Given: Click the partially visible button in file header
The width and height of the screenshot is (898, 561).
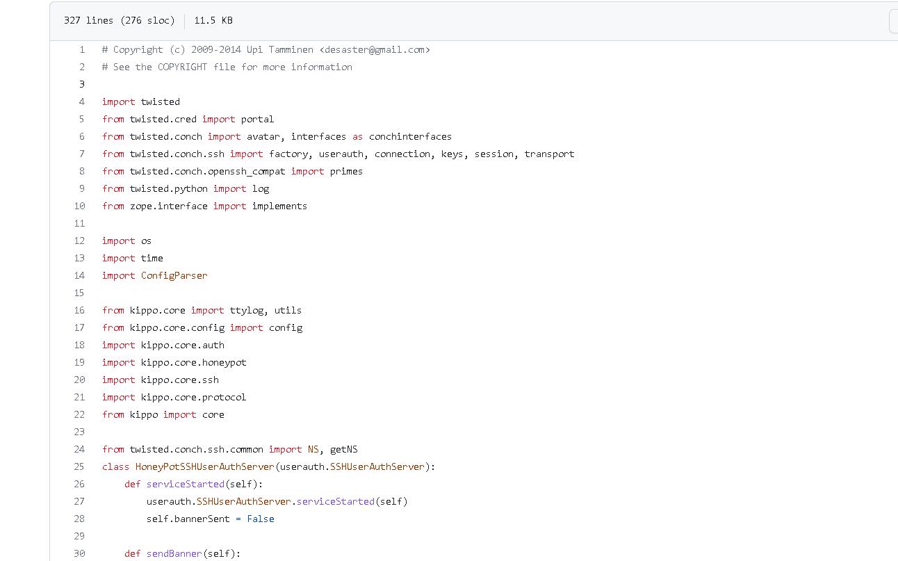Looking at the screenshot, I should pos(893,21).
